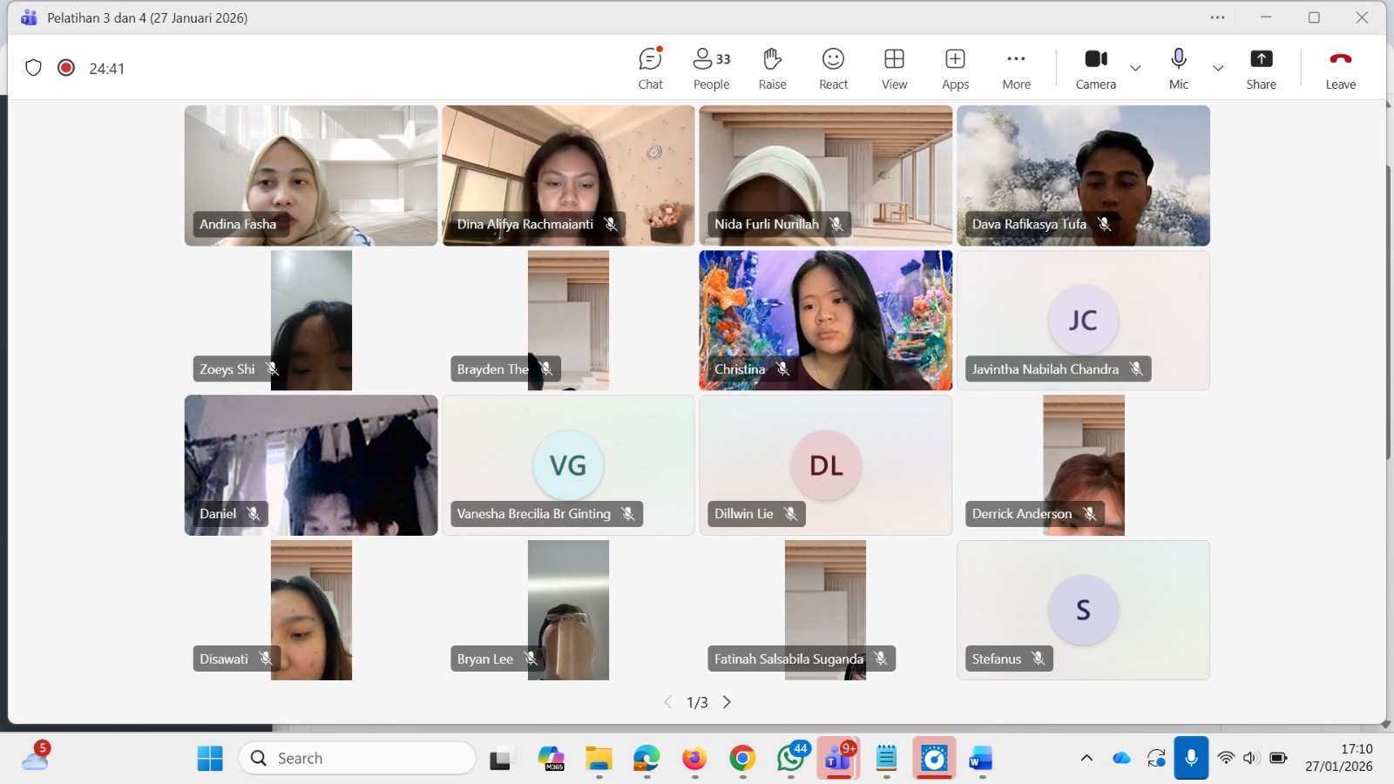Show the People participant list

pos(711,68)
